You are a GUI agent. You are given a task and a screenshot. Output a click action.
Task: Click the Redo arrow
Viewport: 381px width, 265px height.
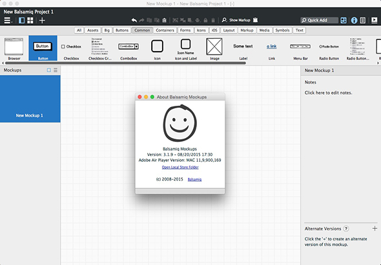tap(141, 20)
